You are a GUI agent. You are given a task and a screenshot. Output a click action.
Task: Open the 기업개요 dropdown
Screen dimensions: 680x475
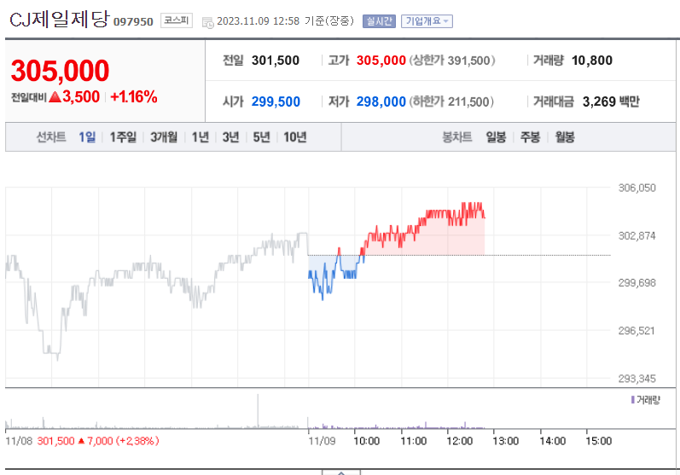(x=427, y=20)
